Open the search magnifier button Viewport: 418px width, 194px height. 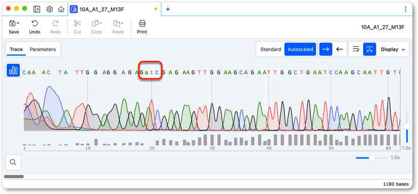13,162
